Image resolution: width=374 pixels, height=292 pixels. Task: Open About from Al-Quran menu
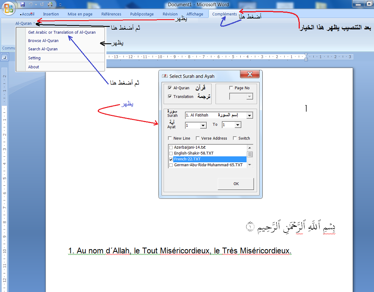point(33,67)
